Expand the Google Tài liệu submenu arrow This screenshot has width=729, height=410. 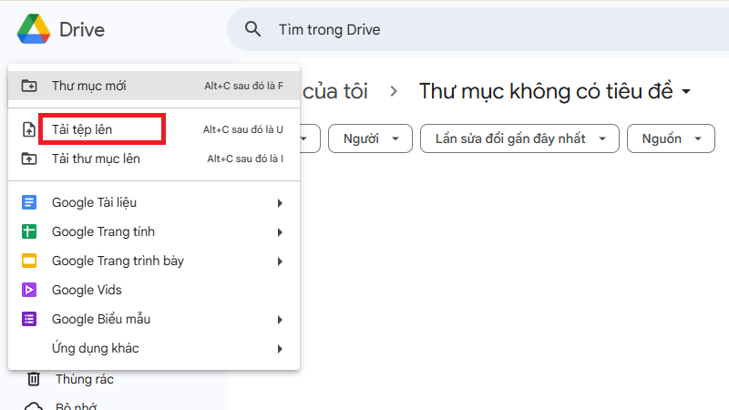click(x=280, y=202)
